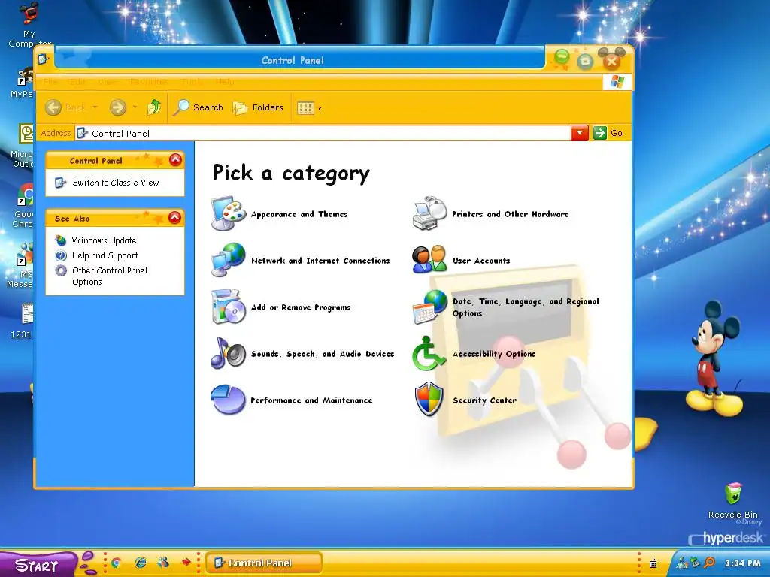
Task: Click the taskbar clock showing 3:34 PM
Action: [742, 563]
